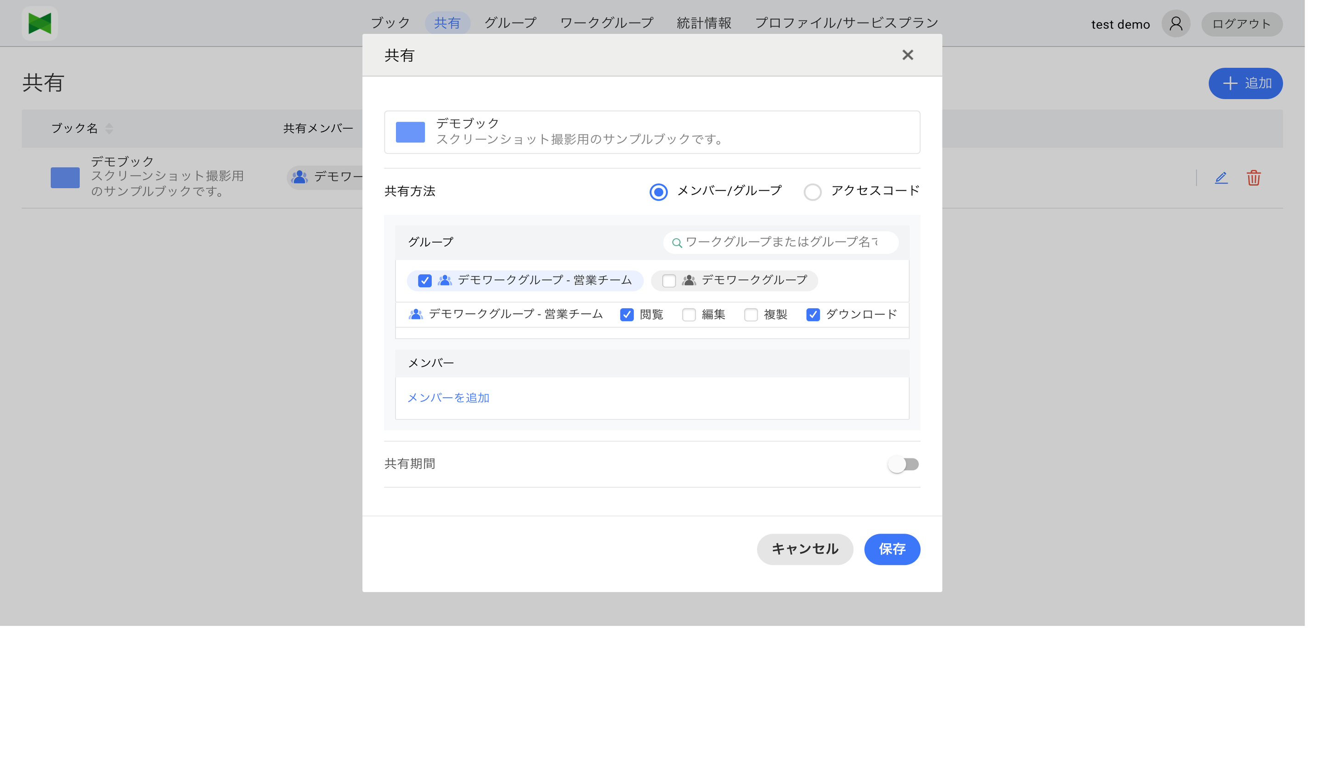Toggle the 閲覧 permission checkbox
This screenshot has height=778, width=1322.
627,315
